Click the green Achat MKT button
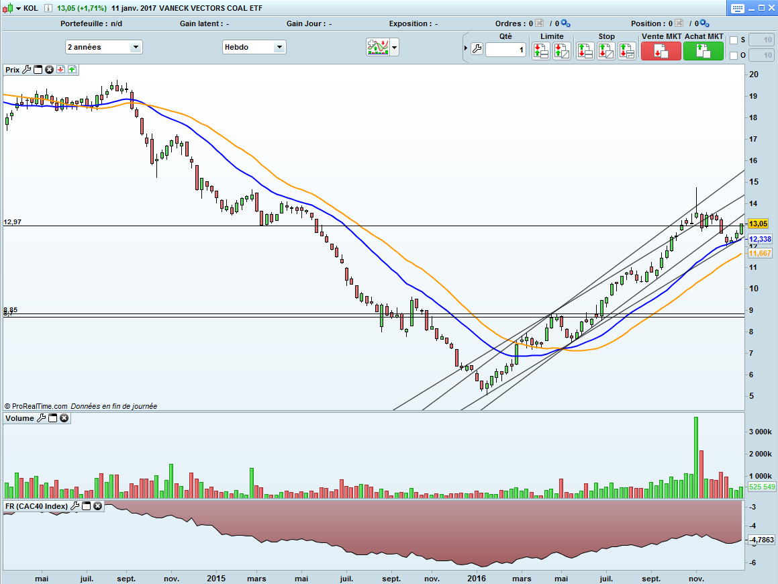The width and height of the screenshot is (778, 584). 703,50
